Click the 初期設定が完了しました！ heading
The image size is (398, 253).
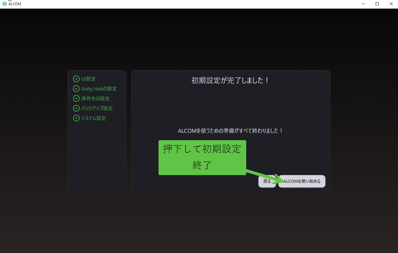click(x=231, y=80)
